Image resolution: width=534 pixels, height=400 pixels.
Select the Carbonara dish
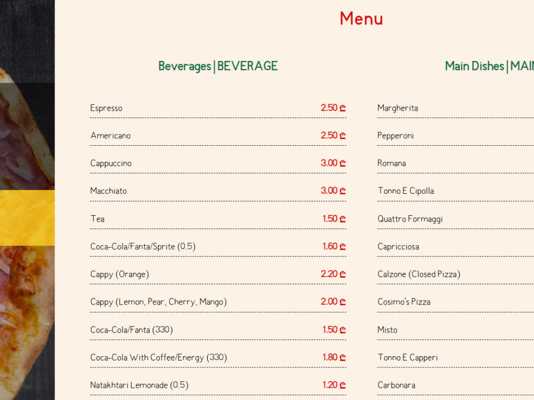(x=396, y=385)
